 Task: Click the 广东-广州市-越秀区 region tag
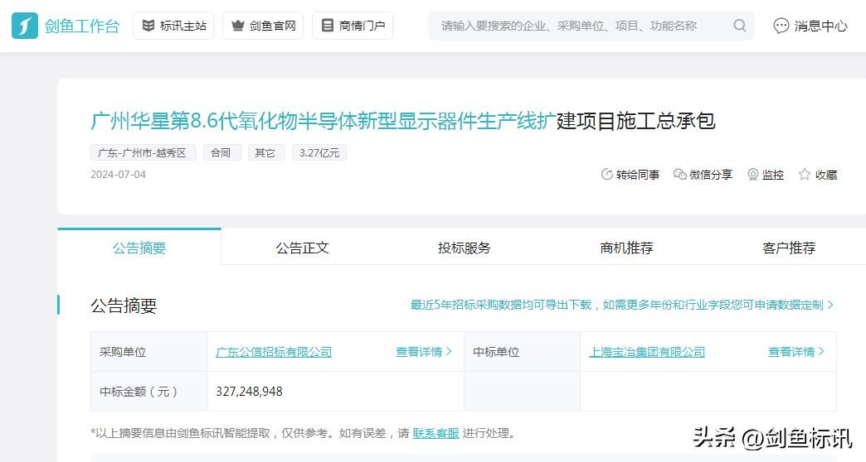143,152
